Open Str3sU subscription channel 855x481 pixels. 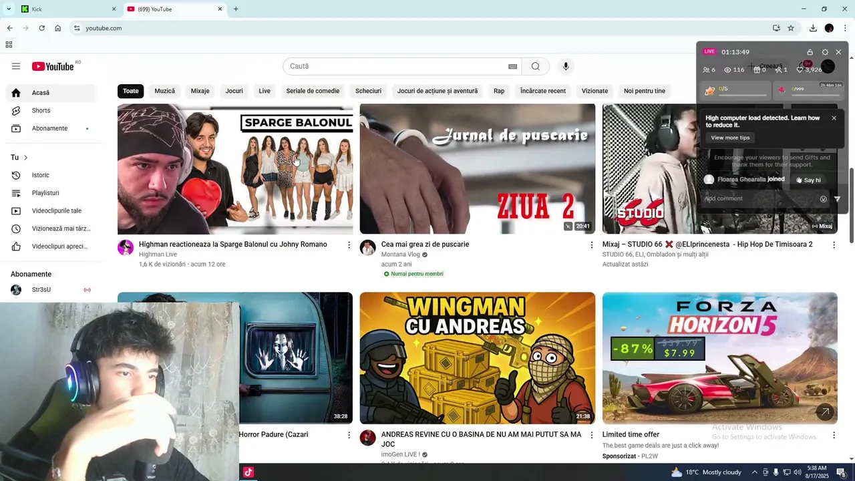[x=51, y=290]
